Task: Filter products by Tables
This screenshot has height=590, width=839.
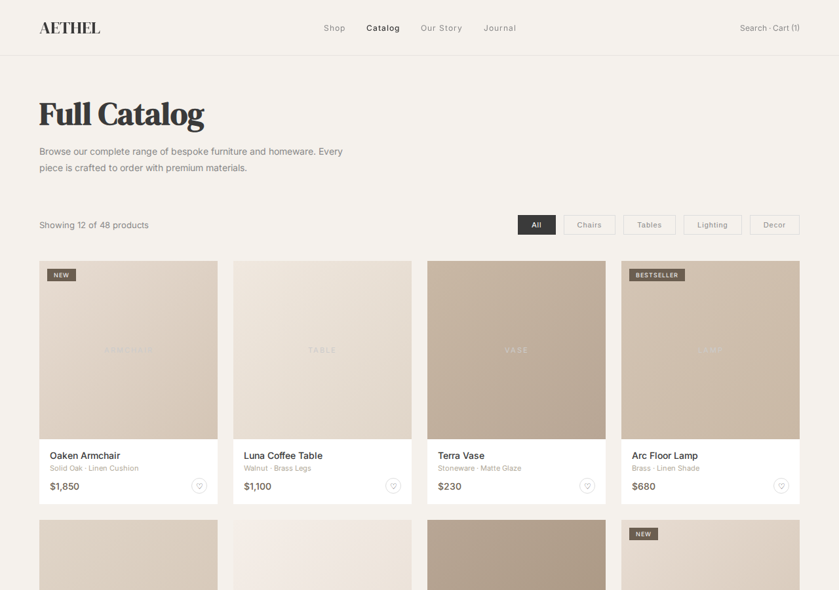Action: click(x=650, y=225)
